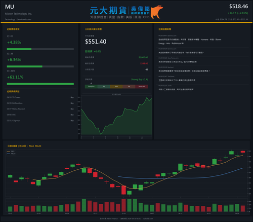Click the orange bull logo icon
This screenshot has height=222, width=253.
(156, 12)
